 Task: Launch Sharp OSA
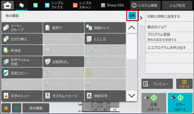pos(112,5)
